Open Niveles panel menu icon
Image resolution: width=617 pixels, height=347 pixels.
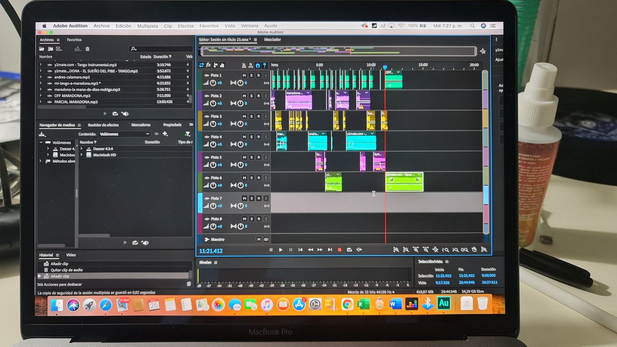tap(215, 262)
